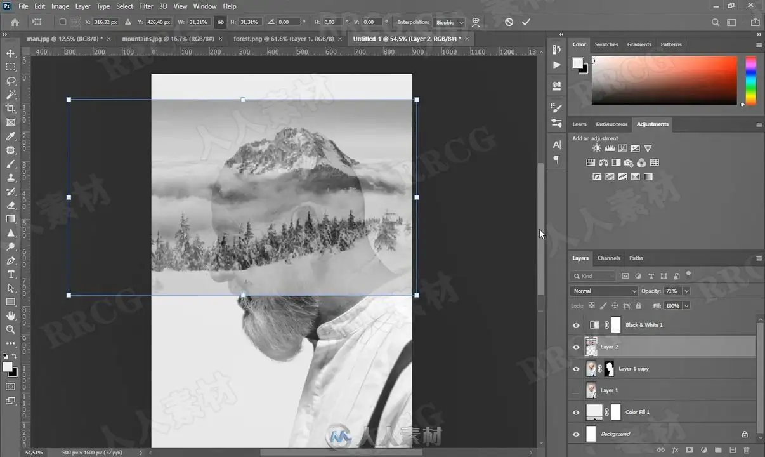The image size is (765, 457).
Task: Toggle visibility of Color Fill 1 layer
Action: point(576,413)
